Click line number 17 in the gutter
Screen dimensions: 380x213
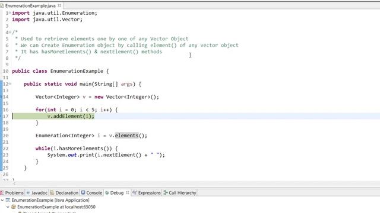pyautogui.click(x=5, y=116)
